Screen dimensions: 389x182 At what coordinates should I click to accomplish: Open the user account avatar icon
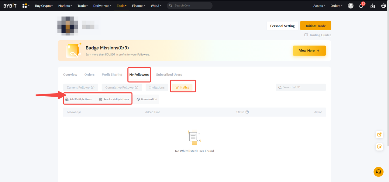point(351,6)
